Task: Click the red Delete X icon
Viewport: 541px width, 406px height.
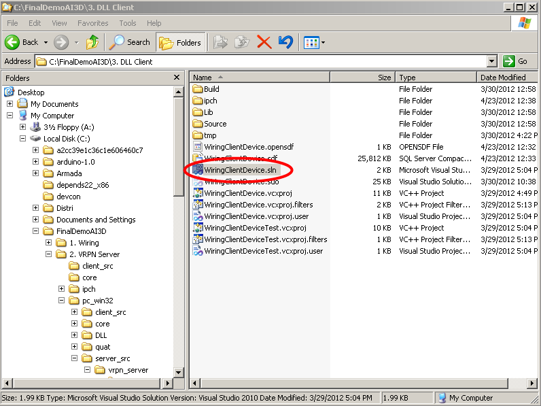Action: (x=264, y=42)
